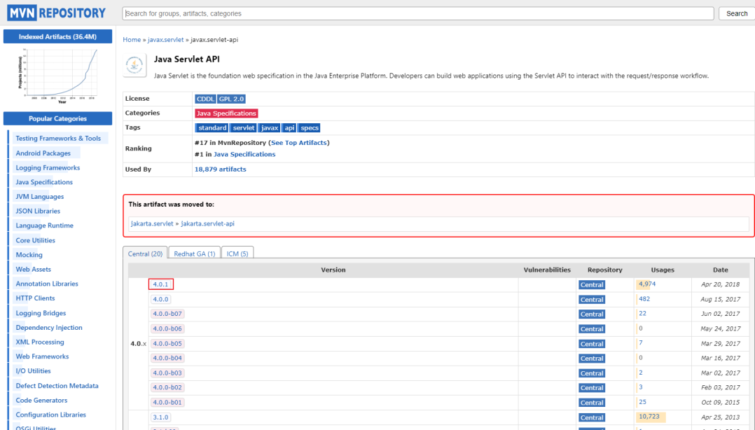Open Core Utilities category
Viewport: 755px width, 430px height.
pos(35,240)
